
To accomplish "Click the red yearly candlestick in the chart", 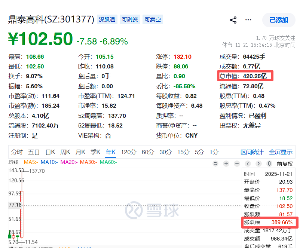I will click(22, 214).
